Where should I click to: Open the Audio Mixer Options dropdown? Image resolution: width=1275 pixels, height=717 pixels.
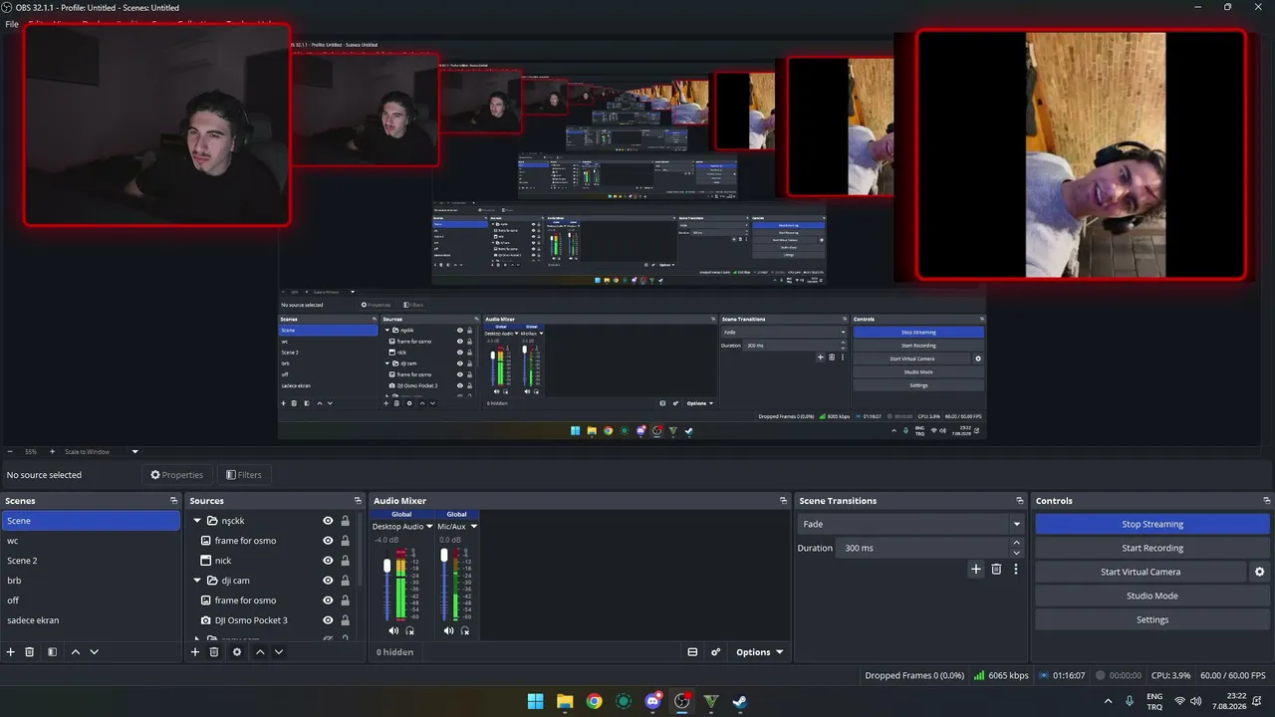tap(759, 652)
